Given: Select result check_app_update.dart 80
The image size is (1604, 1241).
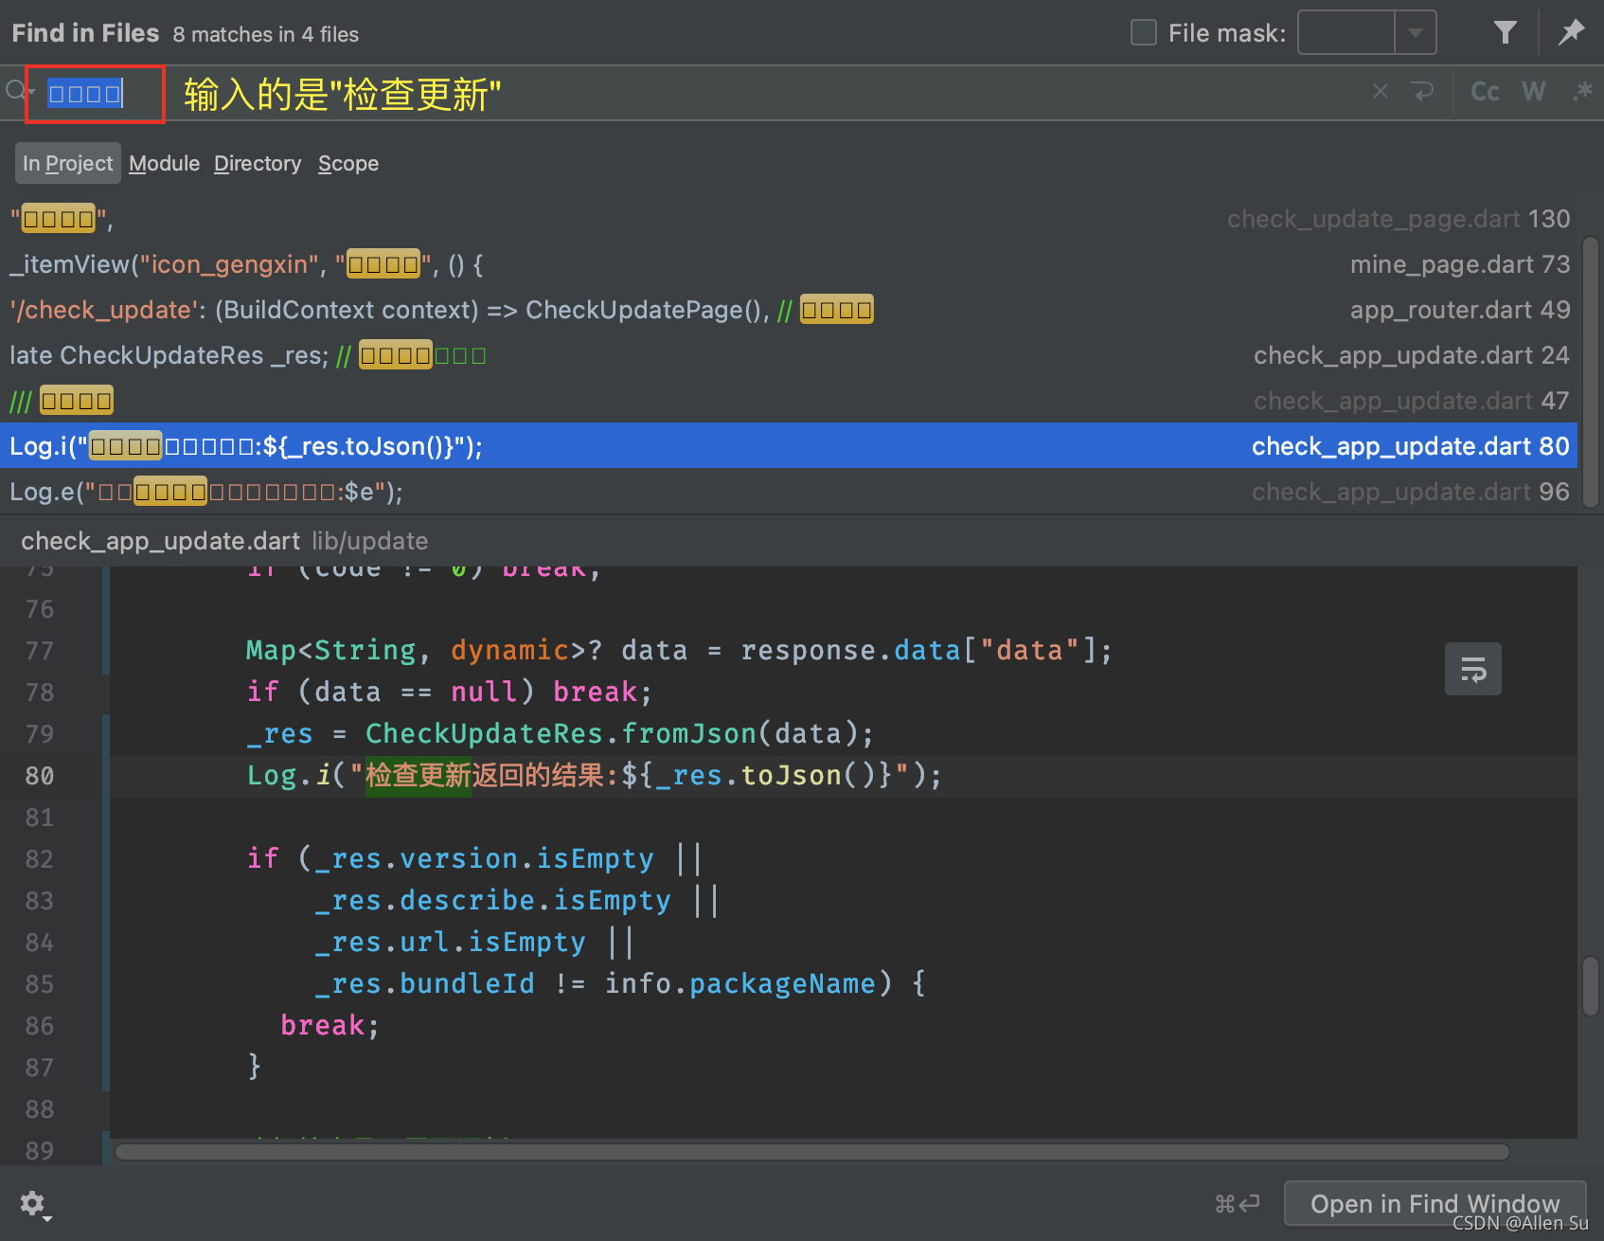Looking at the screenshot, I should click(789, 446).
